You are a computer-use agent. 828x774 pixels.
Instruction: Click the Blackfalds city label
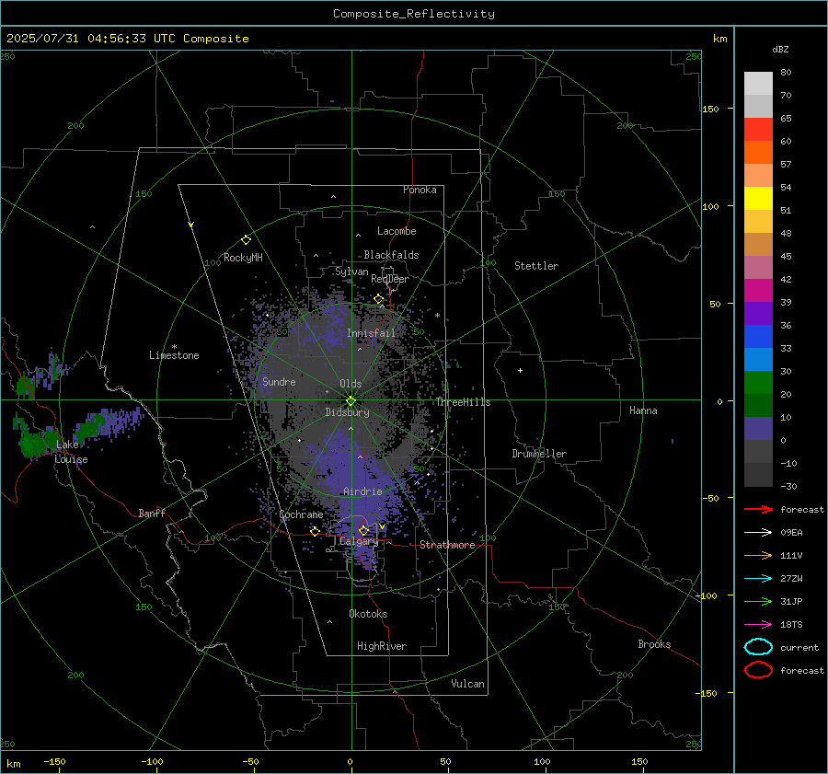coord(391,255)
